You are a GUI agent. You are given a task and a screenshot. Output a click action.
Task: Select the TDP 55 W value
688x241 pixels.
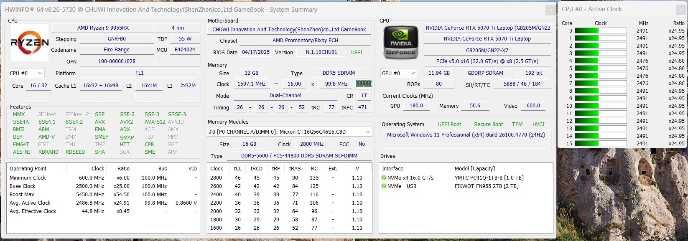(185, 39)
